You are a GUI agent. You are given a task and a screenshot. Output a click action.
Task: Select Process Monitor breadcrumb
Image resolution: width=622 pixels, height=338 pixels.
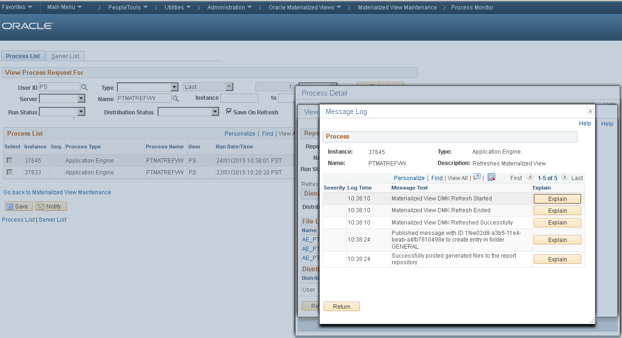[x=472, y=8]
